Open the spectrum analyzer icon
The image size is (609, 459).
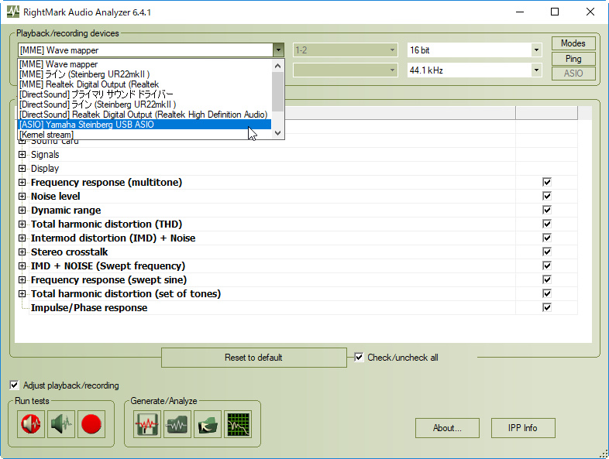tap(238, 424)
